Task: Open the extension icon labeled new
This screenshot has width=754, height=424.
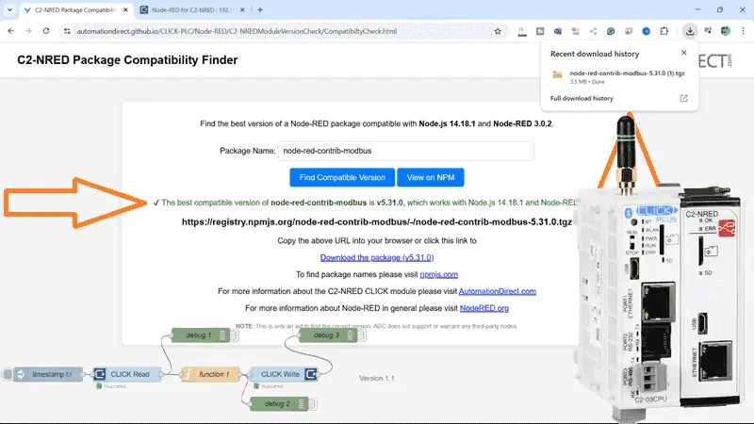Action: point(522,31)
